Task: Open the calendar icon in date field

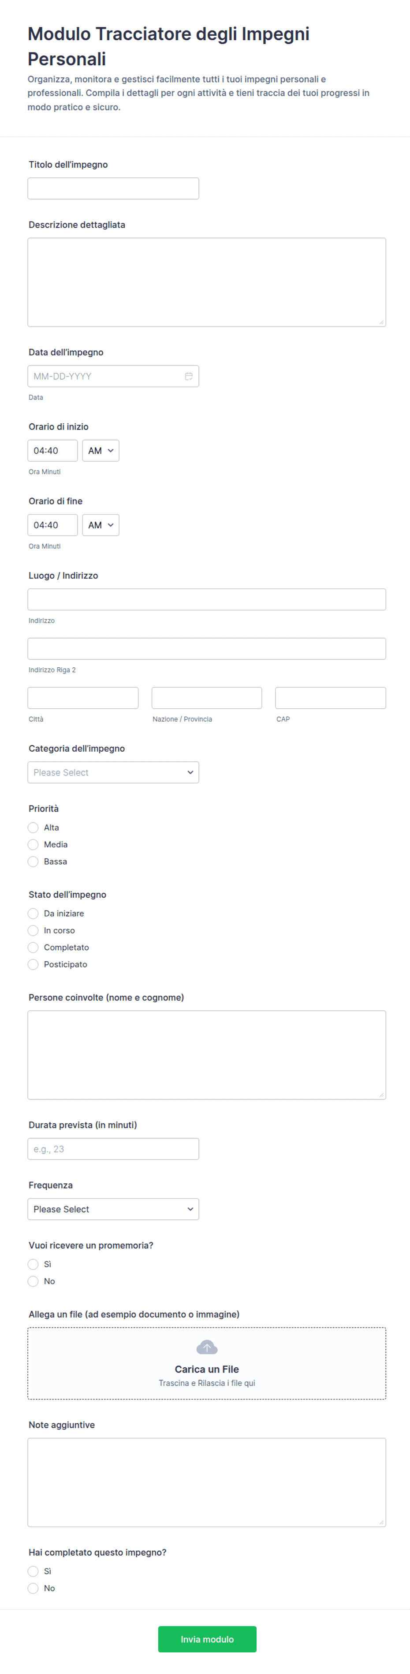Action: tap(189, 376)
